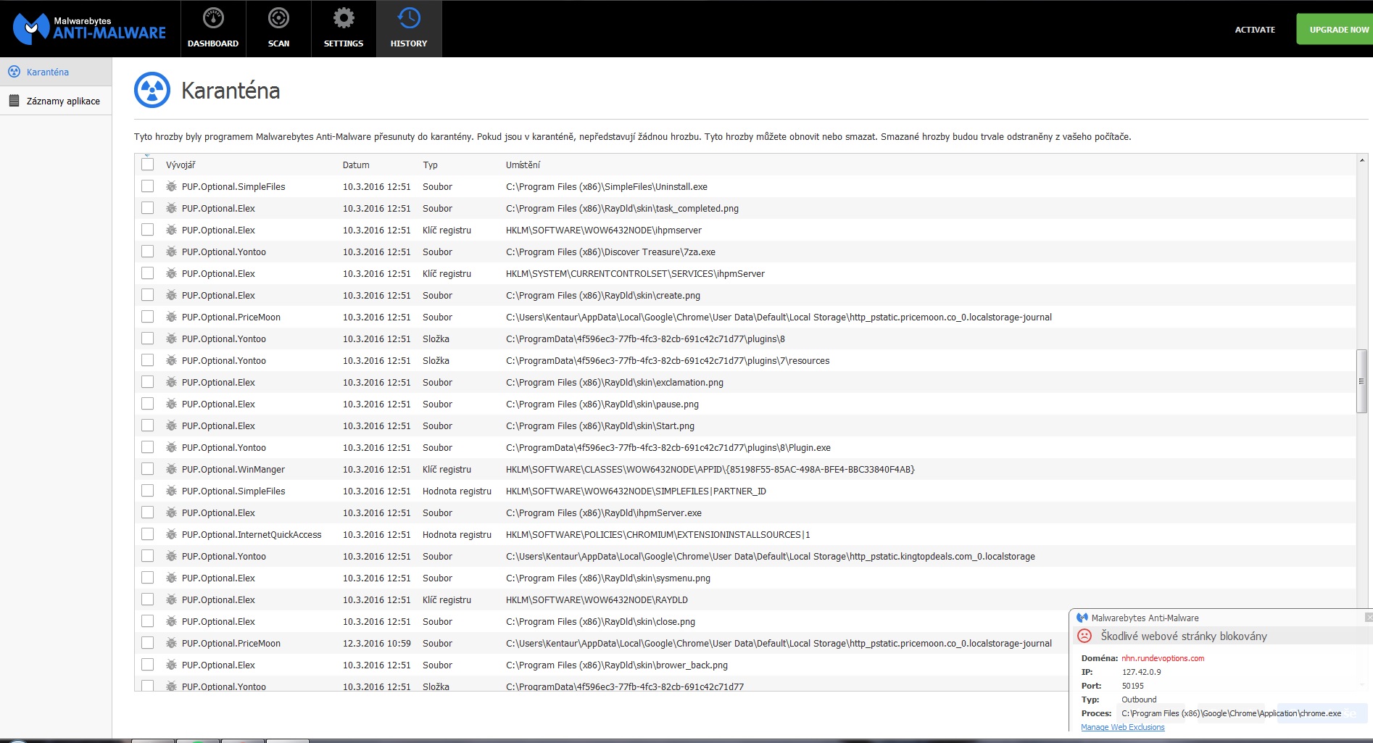Open the Dashboard section
This screenshot has height=743, width=1373.
pyautogui.click(x=213, y=29)
